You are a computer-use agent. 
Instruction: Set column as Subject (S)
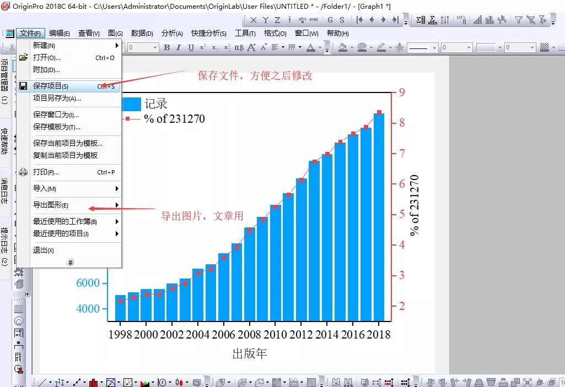pyautogui.click(x=342, y=20)
